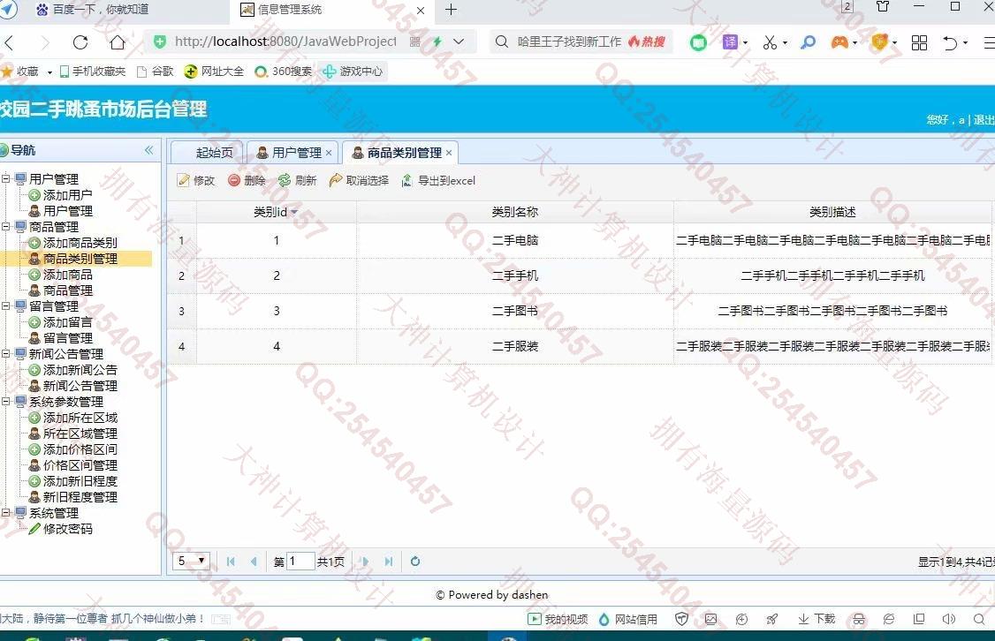
Task: Open the scissors screenshot tool
Action: [770, 42]
